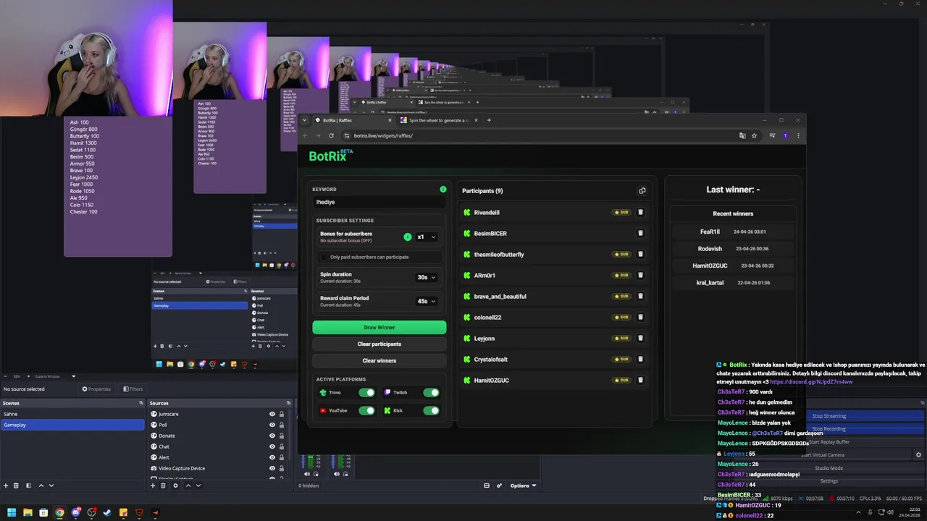Open the audio mixer Options dropdown
This screenshot has height=521, width=927.
523,486
